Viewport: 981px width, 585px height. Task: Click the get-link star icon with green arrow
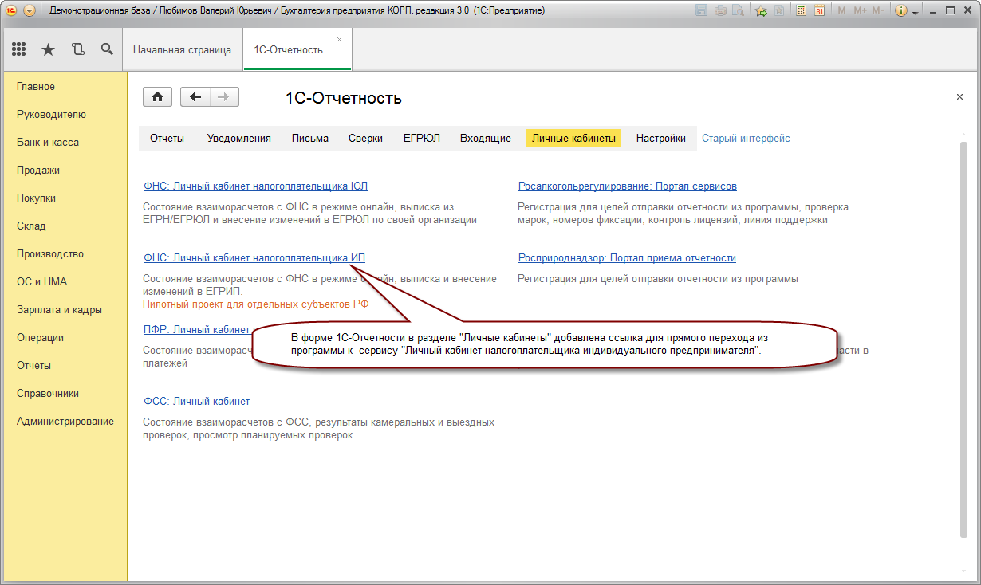tap(761, 11)
